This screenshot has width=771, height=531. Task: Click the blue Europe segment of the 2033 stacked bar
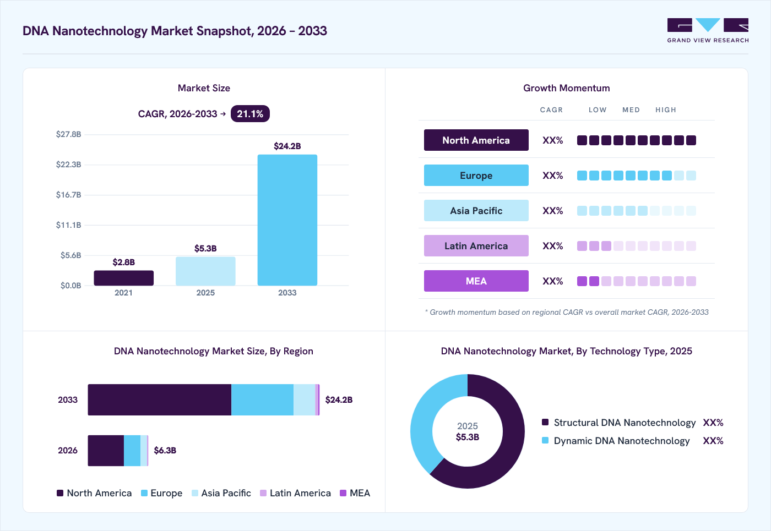click(x=262, y=400)
